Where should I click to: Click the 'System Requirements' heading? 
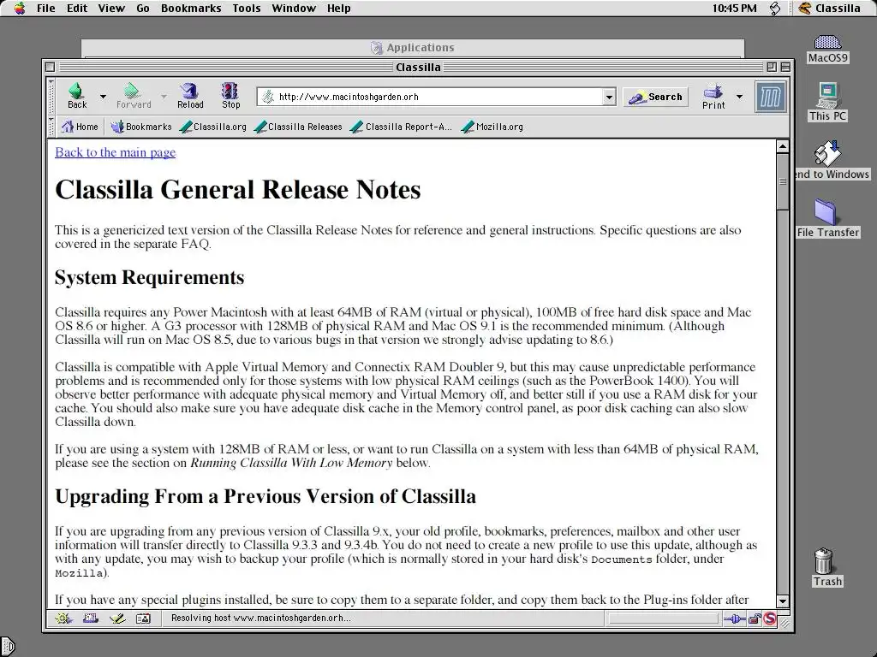coord(149,277)
